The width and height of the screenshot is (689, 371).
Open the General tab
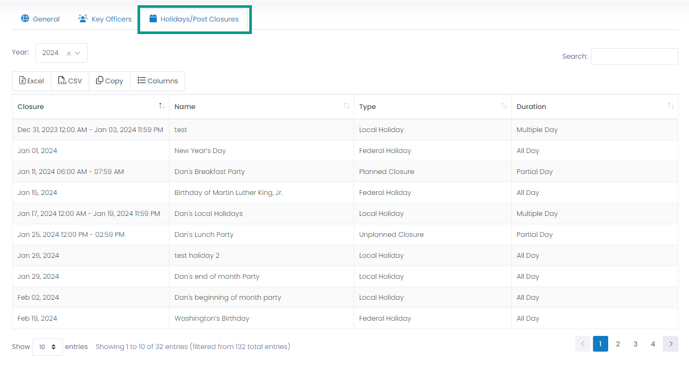(40, 19)
